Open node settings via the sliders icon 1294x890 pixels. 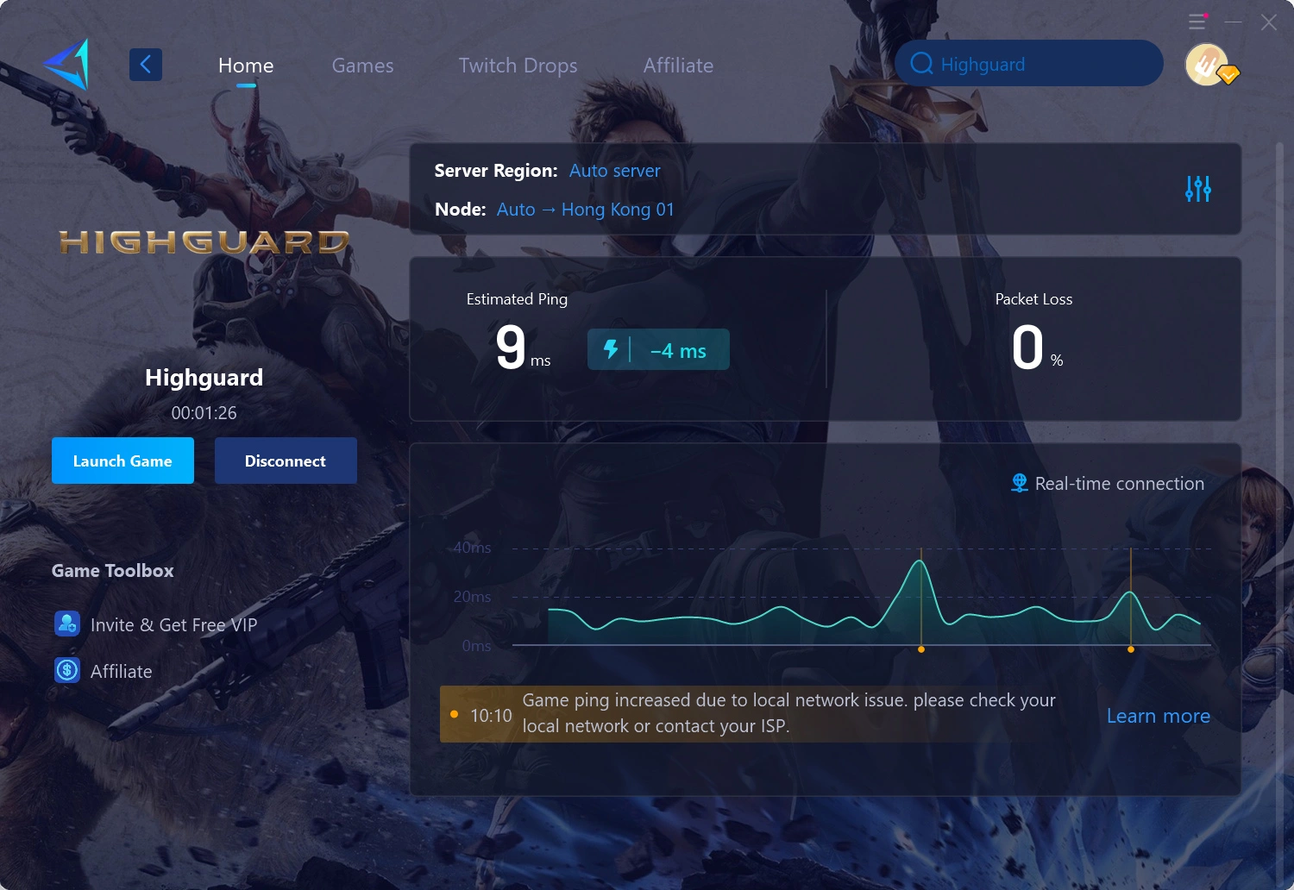pyautogui.click(x=1197, y=189)
